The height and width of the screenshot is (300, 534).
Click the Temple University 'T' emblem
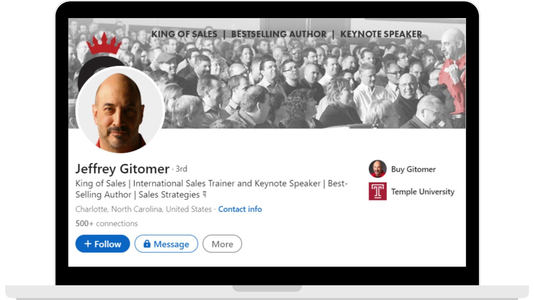pyautogui.click(x=377, y=192)
